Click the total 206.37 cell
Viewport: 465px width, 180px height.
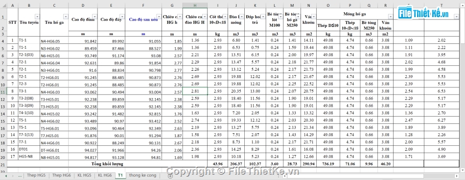pyautogui.click(x=236, y=164)
